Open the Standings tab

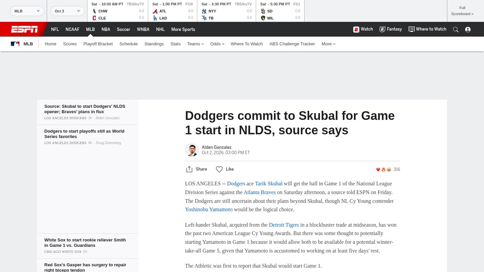(154, 44)
